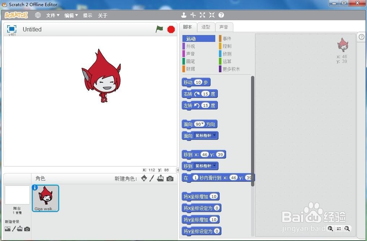This screenshot has width=367, height=241.
Task: Upload sprite from file icon
Action: (x=160, y=178)
